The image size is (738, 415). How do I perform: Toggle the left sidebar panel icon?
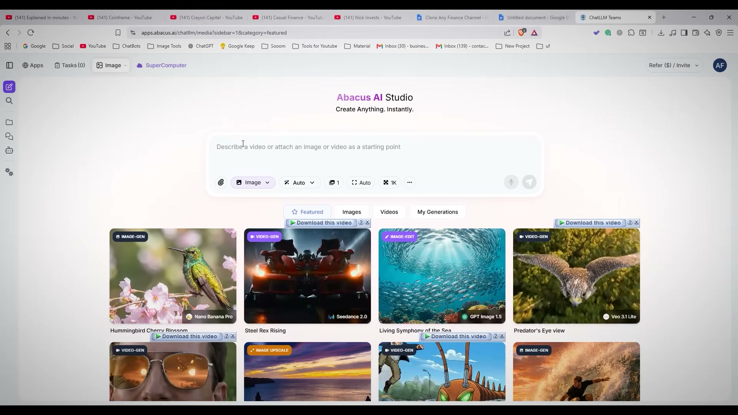coord(10,65)
